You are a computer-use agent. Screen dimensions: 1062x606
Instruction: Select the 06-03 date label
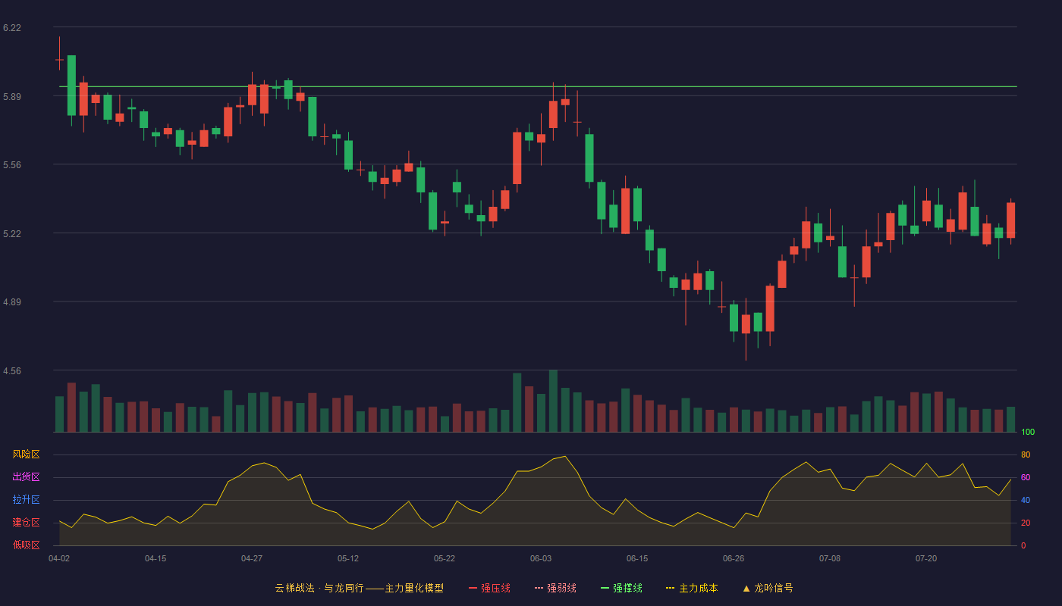[x=541, y=558]
